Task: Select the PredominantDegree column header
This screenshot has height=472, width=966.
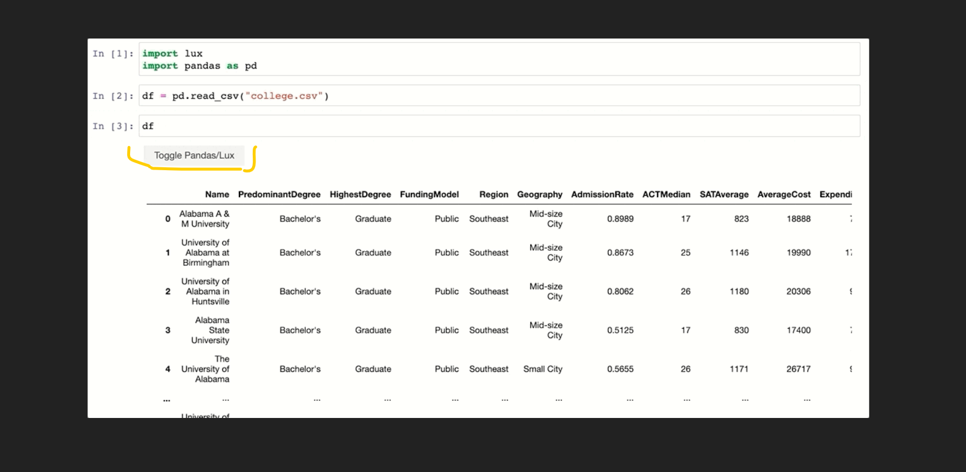Action: coord(279,194)
